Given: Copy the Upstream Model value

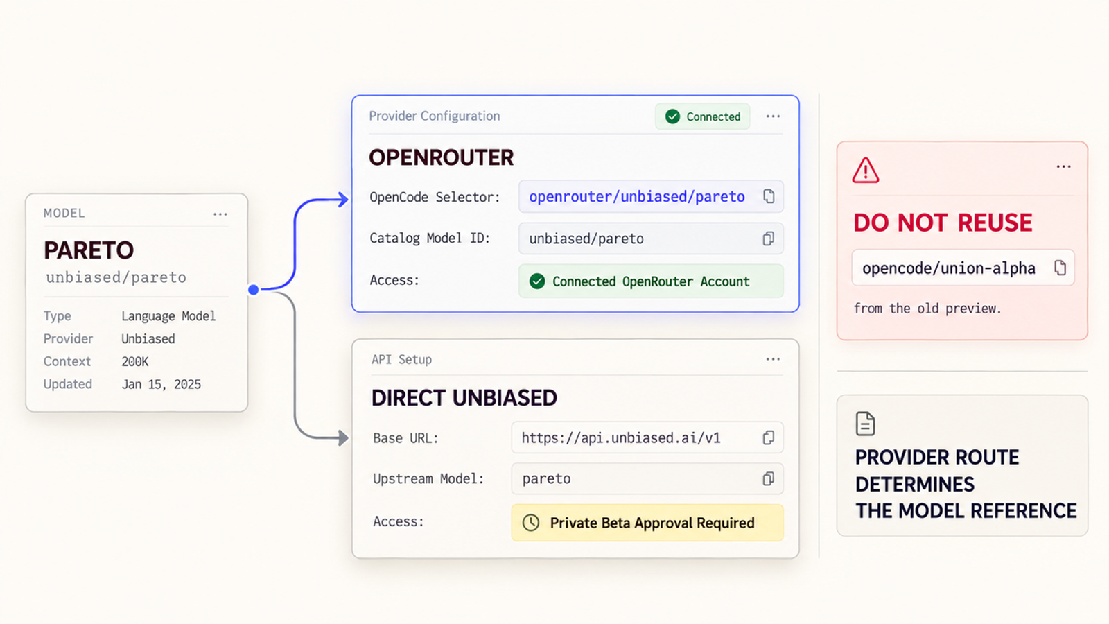Looking at the screenshot, I should [768, 478].
